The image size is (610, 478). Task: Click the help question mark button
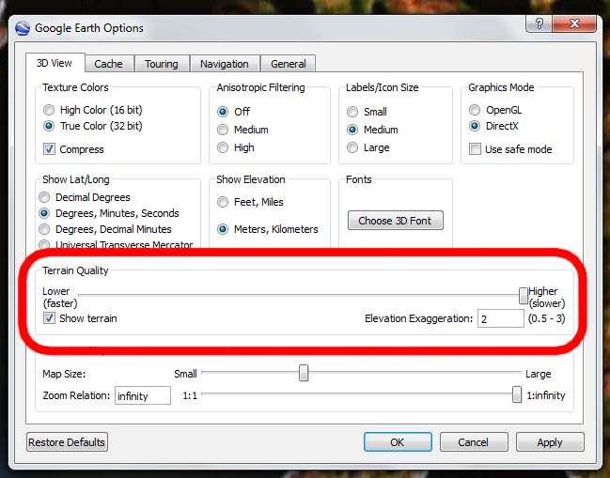point(539,23)
